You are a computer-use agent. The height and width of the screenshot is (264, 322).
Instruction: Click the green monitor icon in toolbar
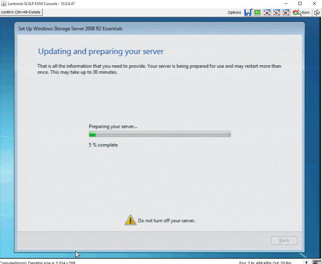coord(257,12)
